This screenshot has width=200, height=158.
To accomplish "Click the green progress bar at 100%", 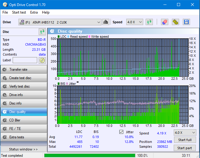I will (89, 156).
